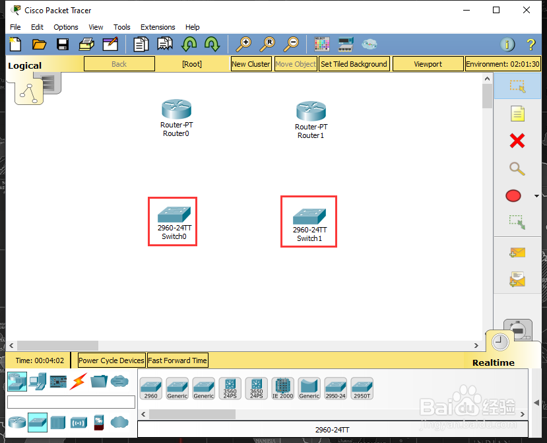The image size is (547, 443).
Task: Select Connections lightning bolt icon
Action: (x=78, y=381)
